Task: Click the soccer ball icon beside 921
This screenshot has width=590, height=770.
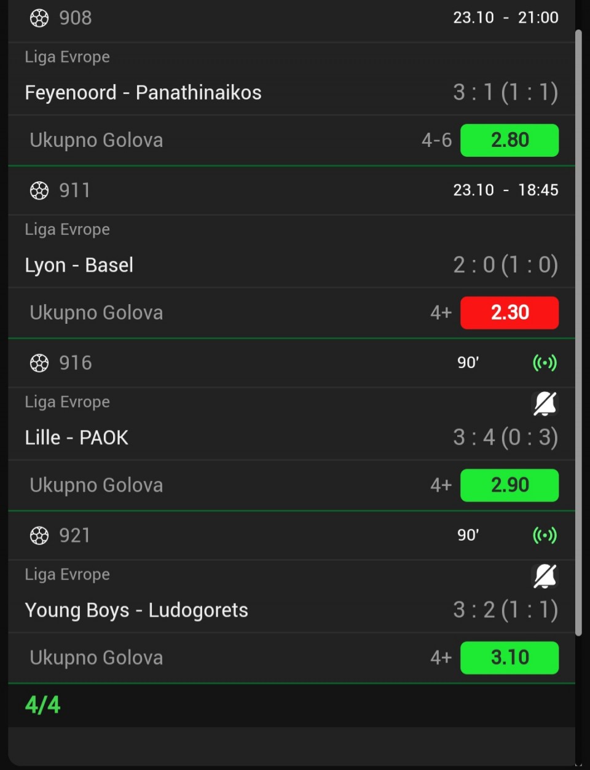Action: pyautogui.click(x=39, y=536)
